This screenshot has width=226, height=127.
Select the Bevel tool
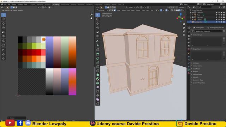[98, 62]
